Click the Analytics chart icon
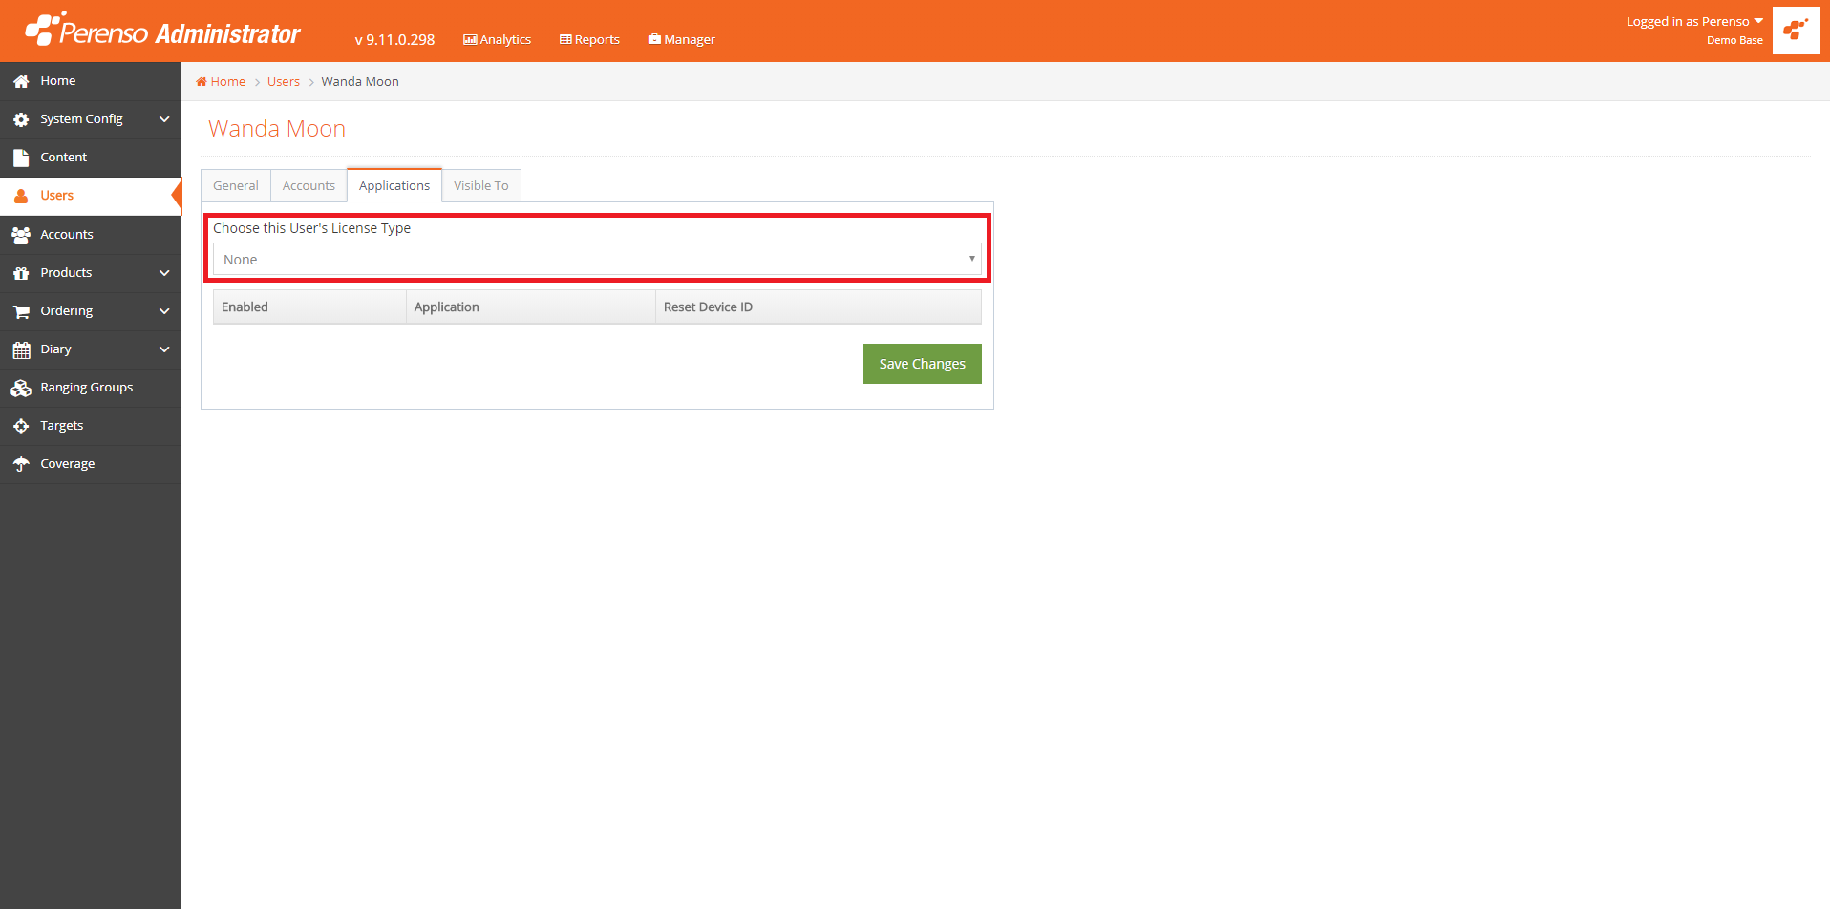The height and width of the screenshot is (909, 1830). [470, 39]
